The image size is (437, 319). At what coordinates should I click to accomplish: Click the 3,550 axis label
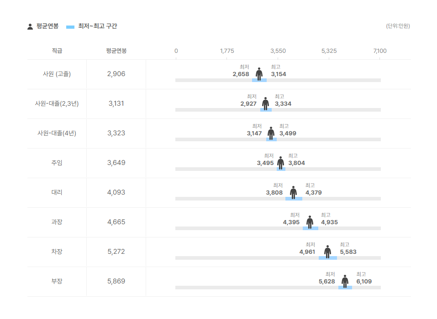[278, 51]
